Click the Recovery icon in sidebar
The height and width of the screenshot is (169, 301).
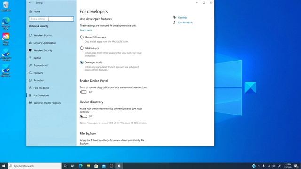click(x=30, y=73)
